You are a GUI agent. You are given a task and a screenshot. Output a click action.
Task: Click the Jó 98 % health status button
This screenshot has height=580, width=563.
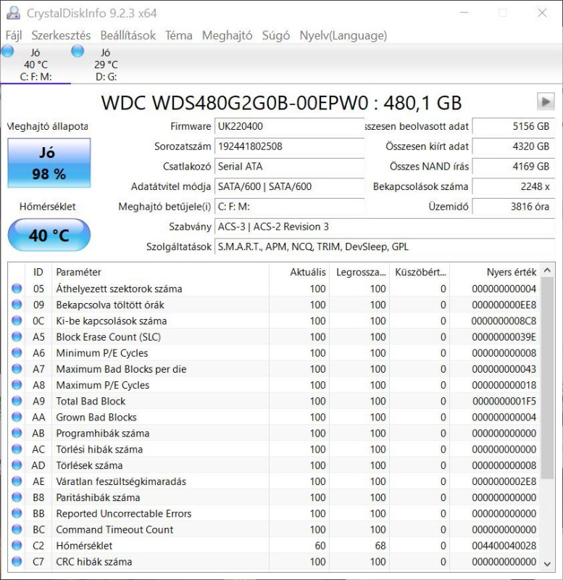(x=49, y=162)
